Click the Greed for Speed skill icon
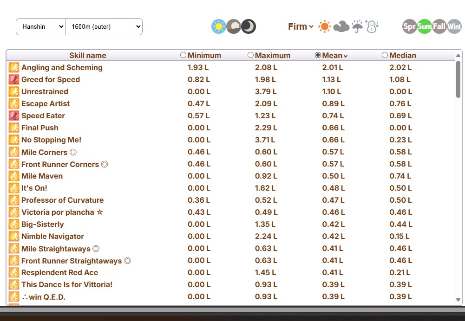 pyautogui.click(x=13, y=80)
